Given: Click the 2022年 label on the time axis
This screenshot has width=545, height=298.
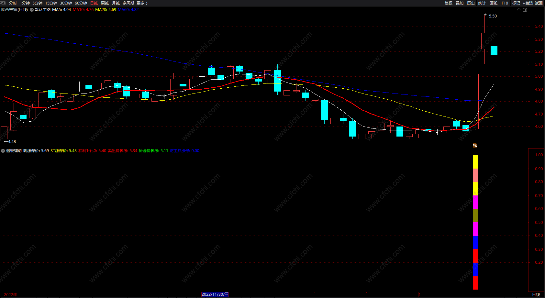Looking at the screenshot, I should [x=10, y=294].
